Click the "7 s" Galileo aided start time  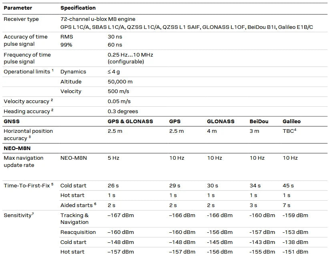point(287,205)
